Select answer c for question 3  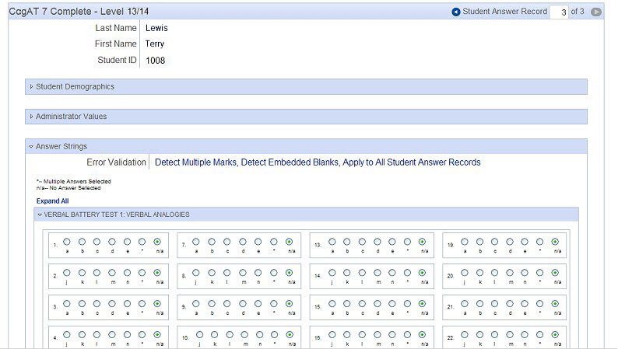click(x=97, y=304)
